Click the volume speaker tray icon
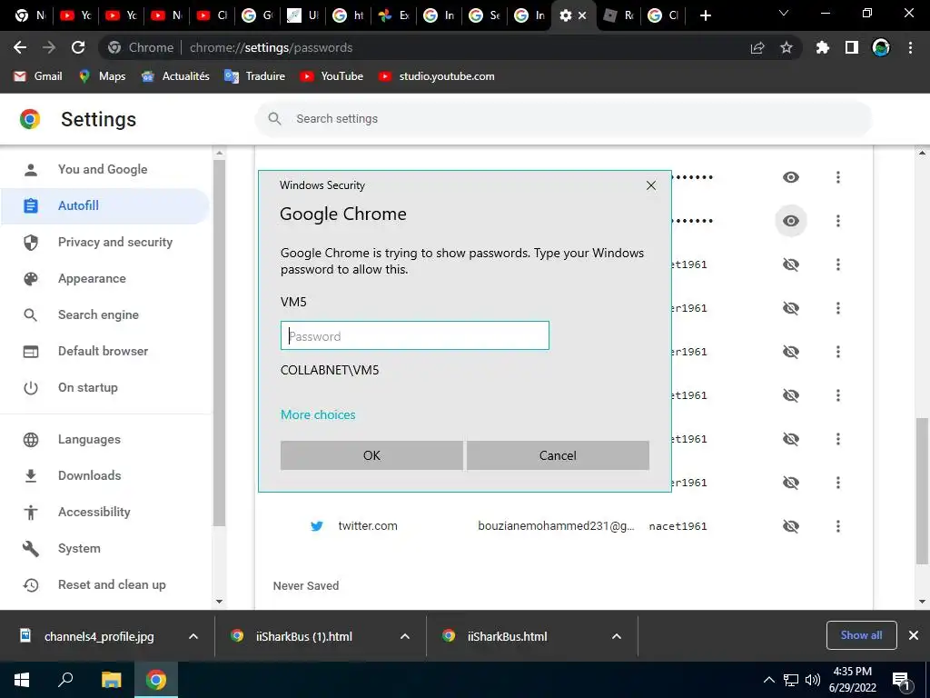 point(813,680)
